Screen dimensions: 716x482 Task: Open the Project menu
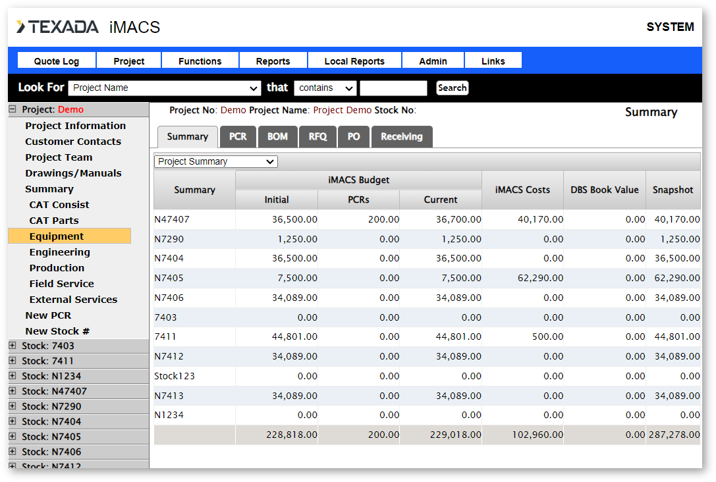click(x=128, y=61)
